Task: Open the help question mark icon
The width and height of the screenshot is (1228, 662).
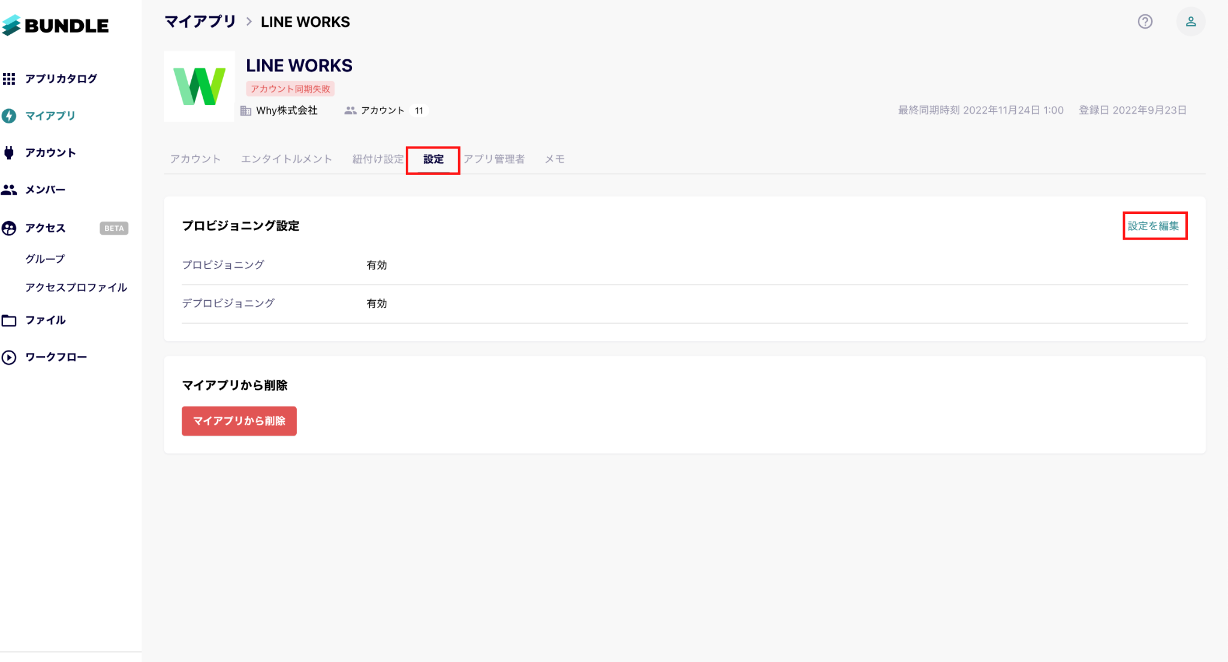Action: [1145, 22]
